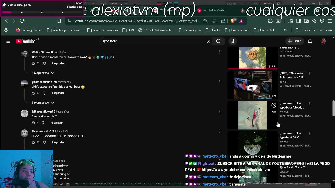Dislike @Bluesunflower06's comment
Screen dimensions: 335x188
[x=43, y=123]
